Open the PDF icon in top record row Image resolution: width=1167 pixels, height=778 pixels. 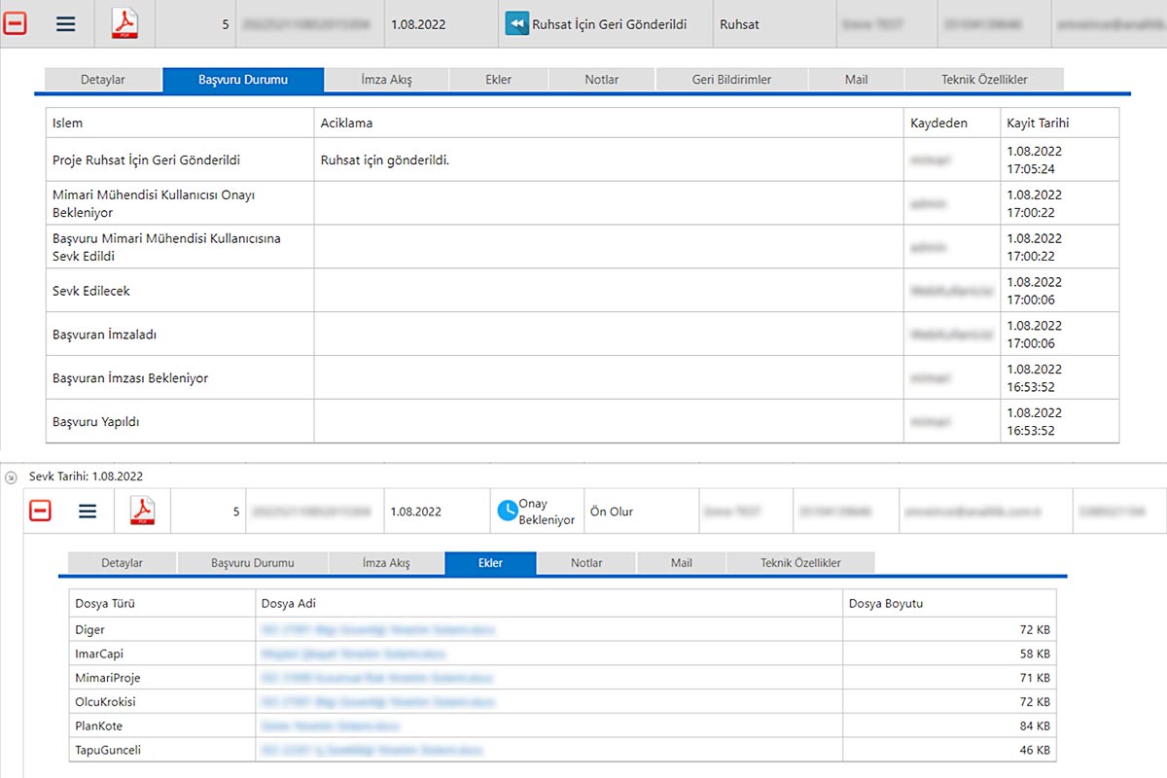point(125,23)
